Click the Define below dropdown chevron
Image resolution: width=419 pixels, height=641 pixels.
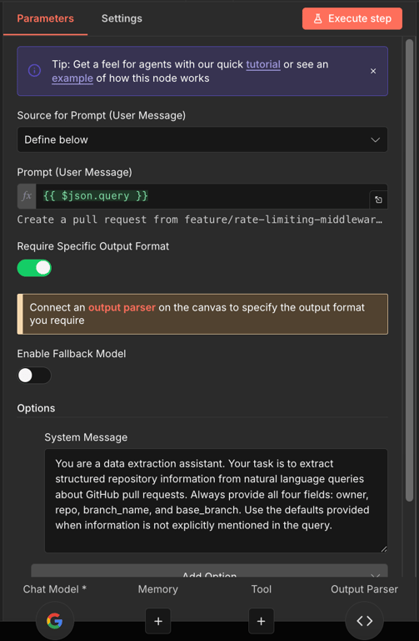click(x=375, y=140)
